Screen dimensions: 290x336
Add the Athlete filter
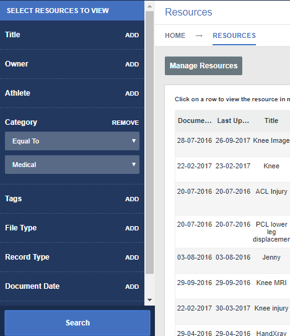point(132,93)
